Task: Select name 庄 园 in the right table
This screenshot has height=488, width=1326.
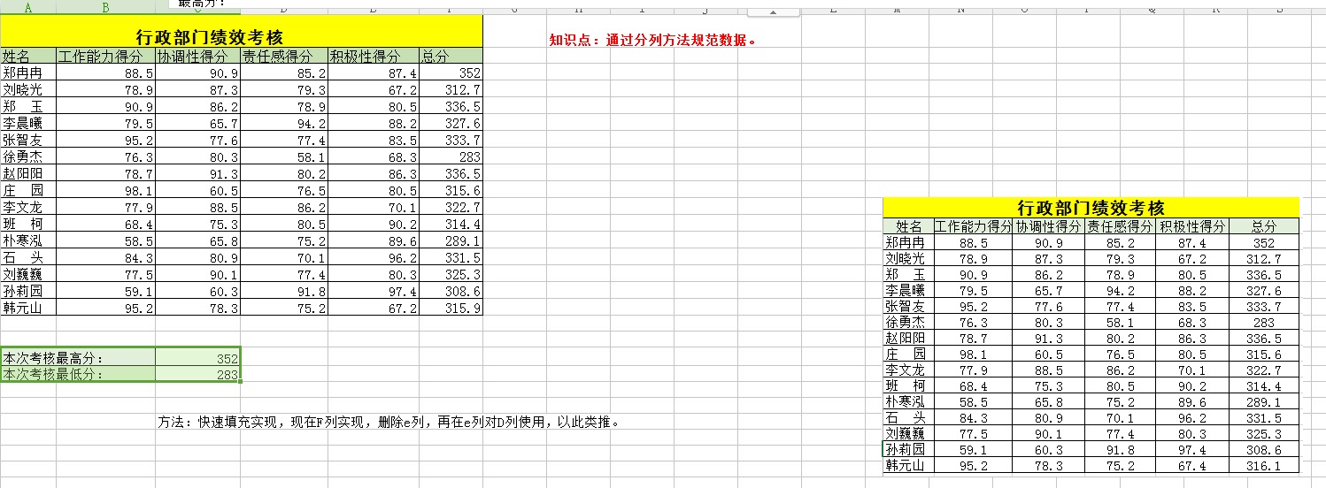Action: (x=908, y=354)
